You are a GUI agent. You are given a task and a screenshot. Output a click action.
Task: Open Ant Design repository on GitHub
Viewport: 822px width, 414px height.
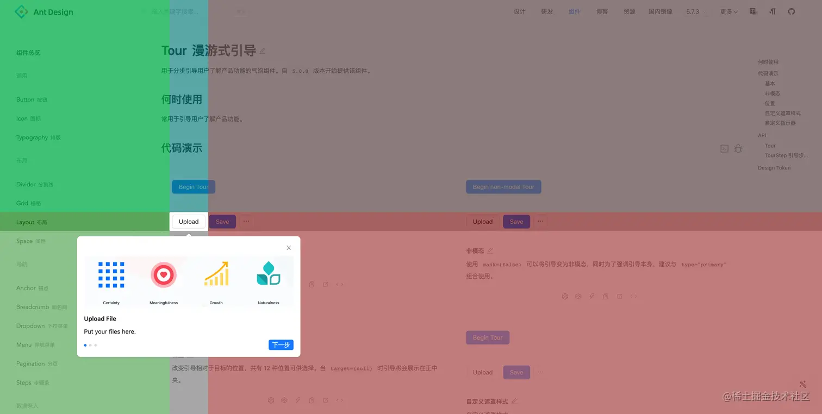791,11
